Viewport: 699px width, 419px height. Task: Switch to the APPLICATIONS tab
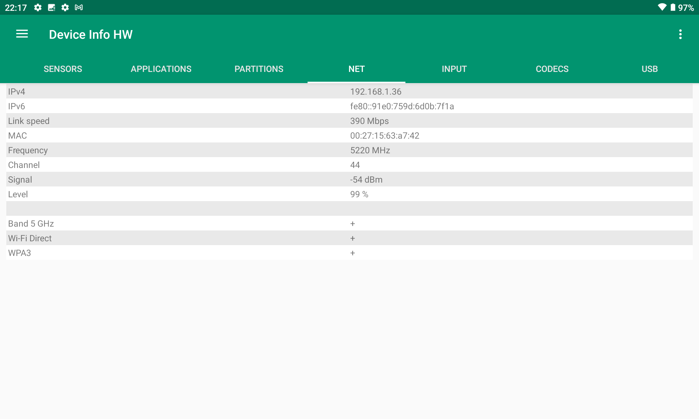(x=161, y=69)
